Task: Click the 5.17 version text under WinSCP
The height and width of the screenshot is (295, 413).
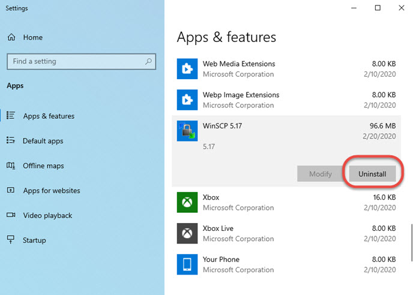Action: tap(209, 146)
